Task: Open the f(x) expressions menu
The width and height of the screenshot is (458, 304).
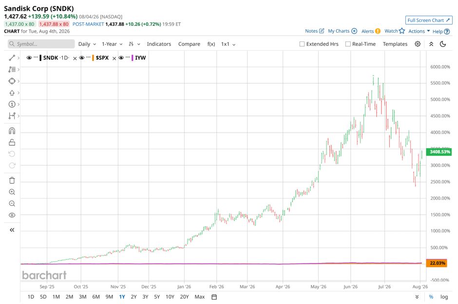Action: tap(211, 44)
